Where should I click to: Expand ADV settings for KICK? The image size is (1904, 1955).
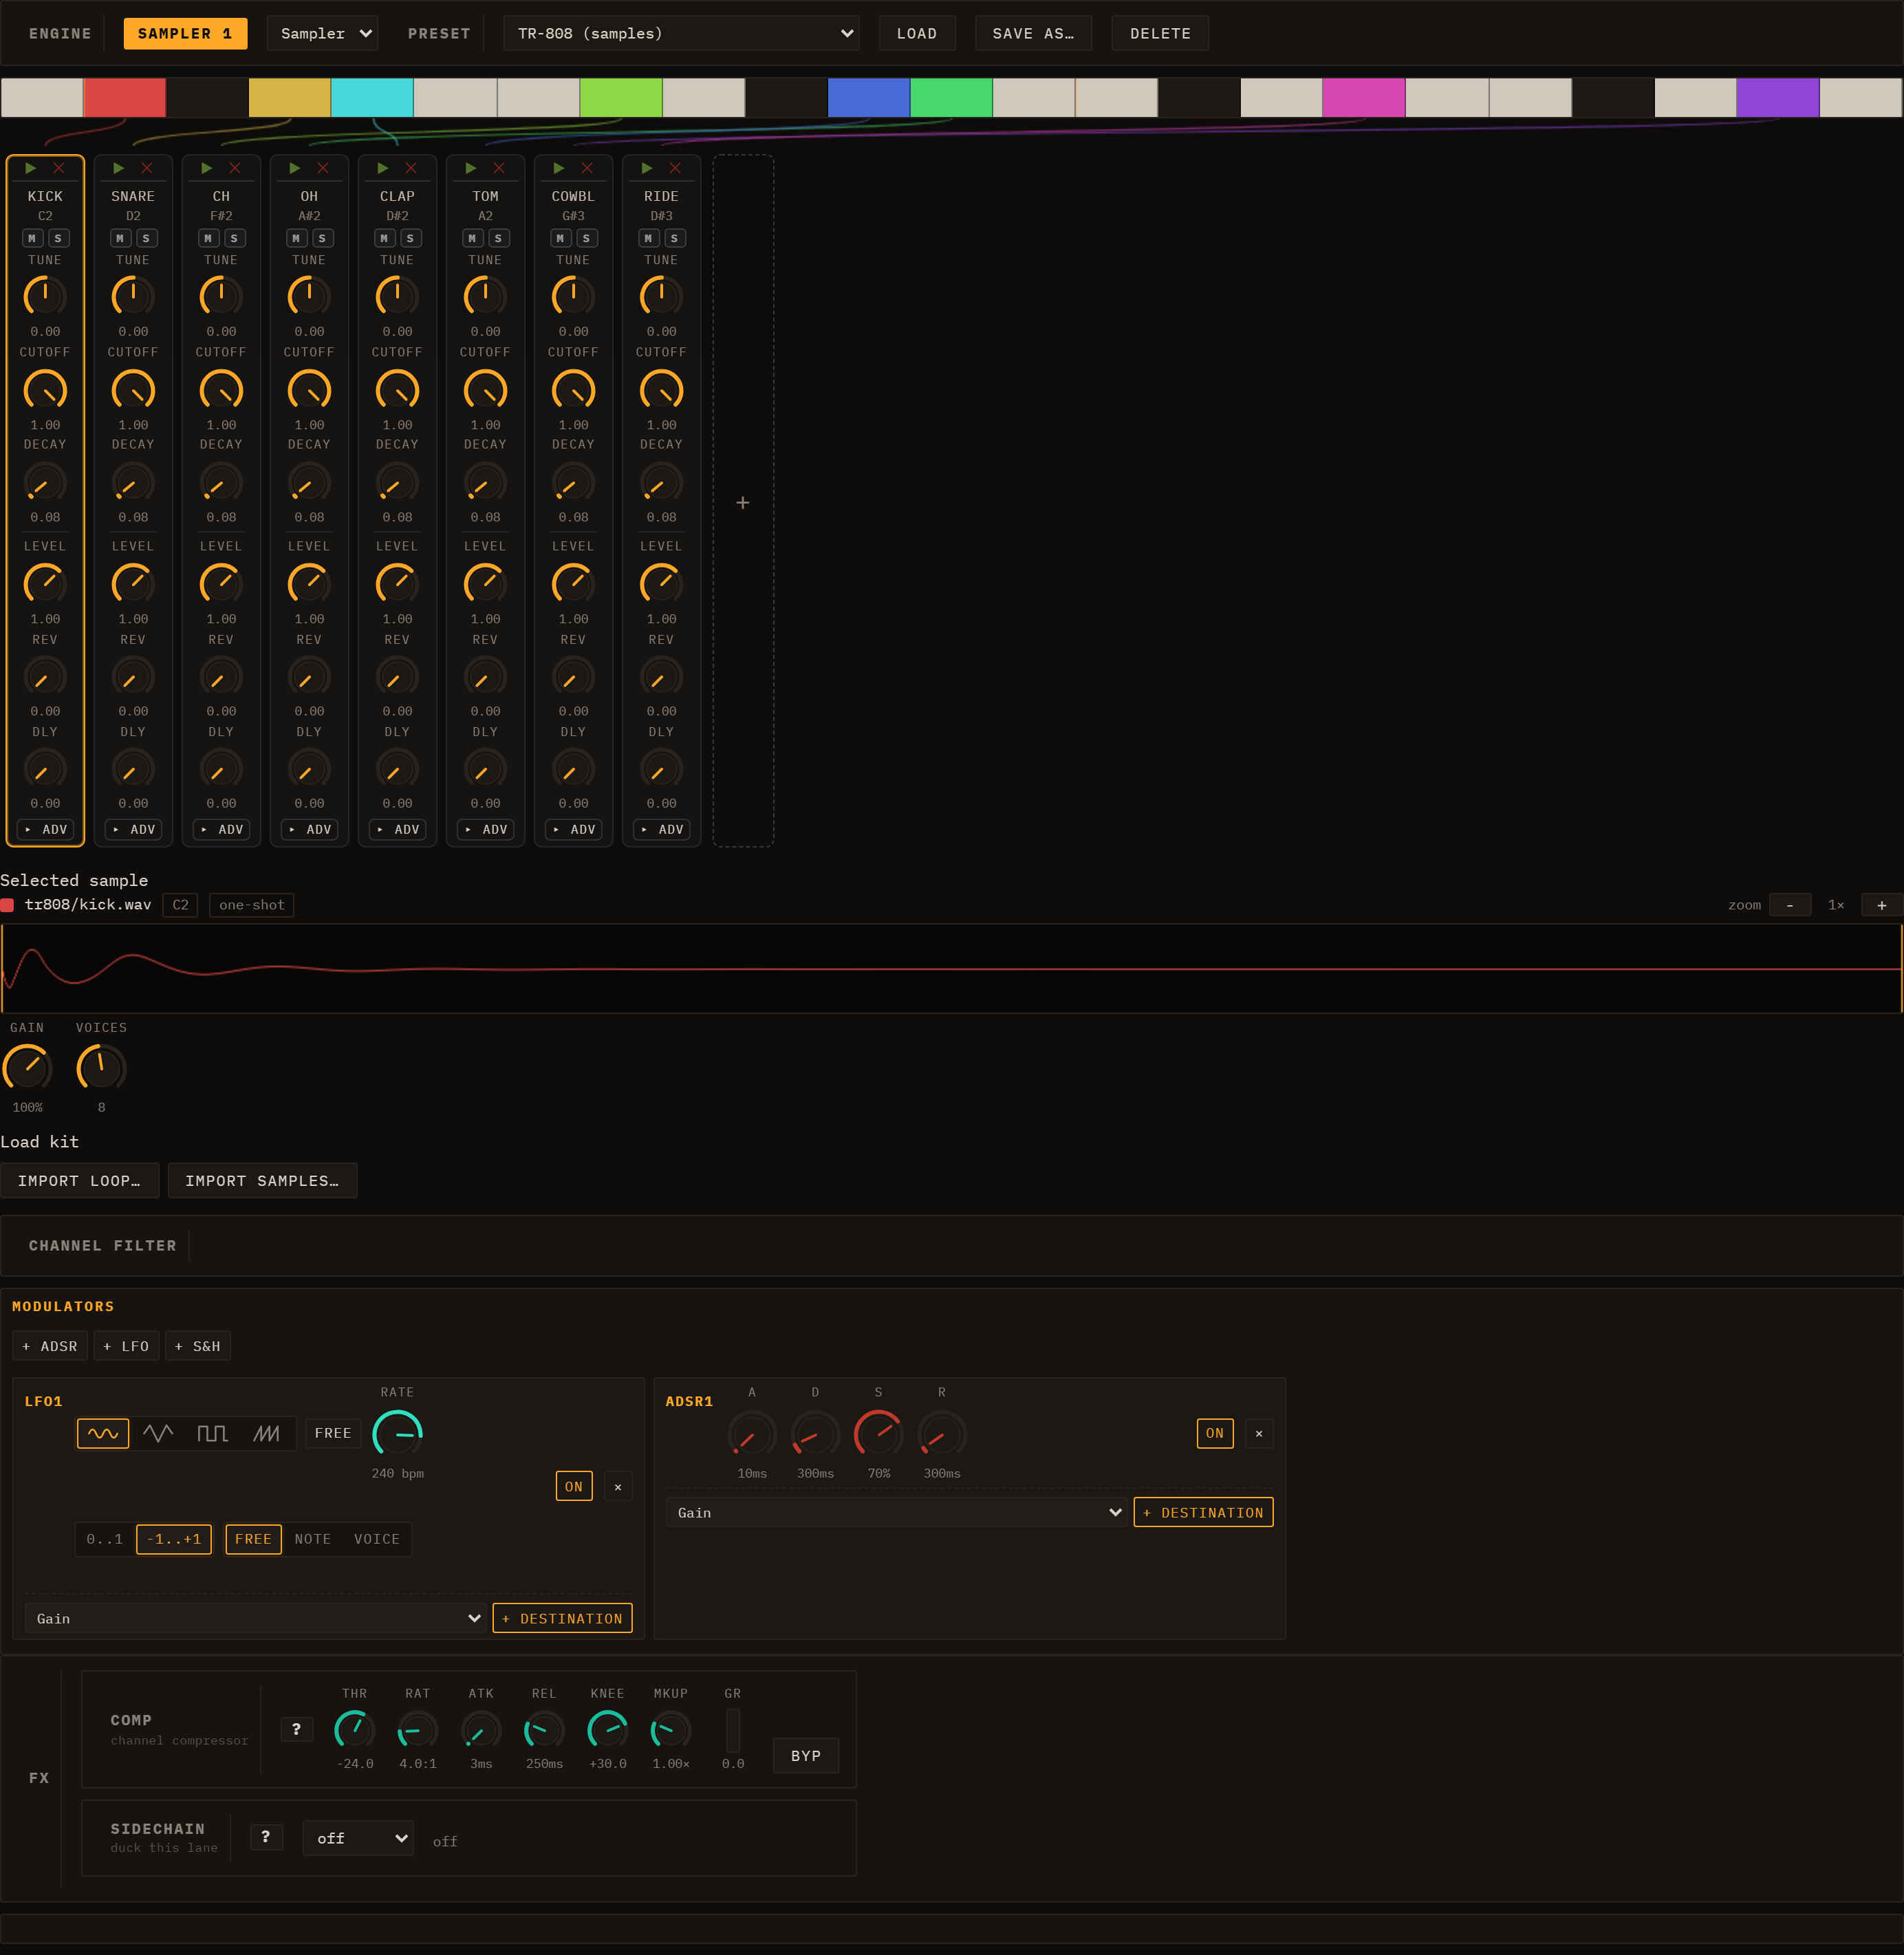point(45,829)
